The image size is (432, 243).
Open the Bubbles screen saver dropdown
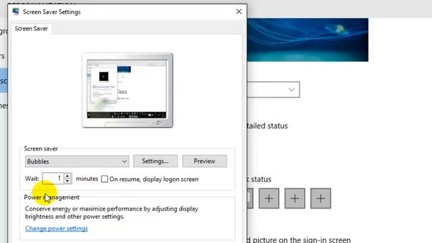coord(77,161)
